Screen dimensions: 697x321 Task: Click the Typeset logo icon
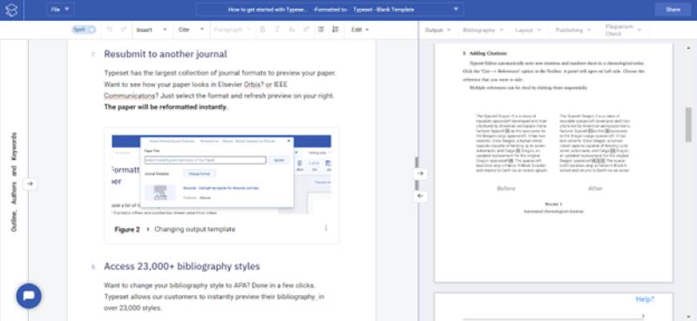11,10
